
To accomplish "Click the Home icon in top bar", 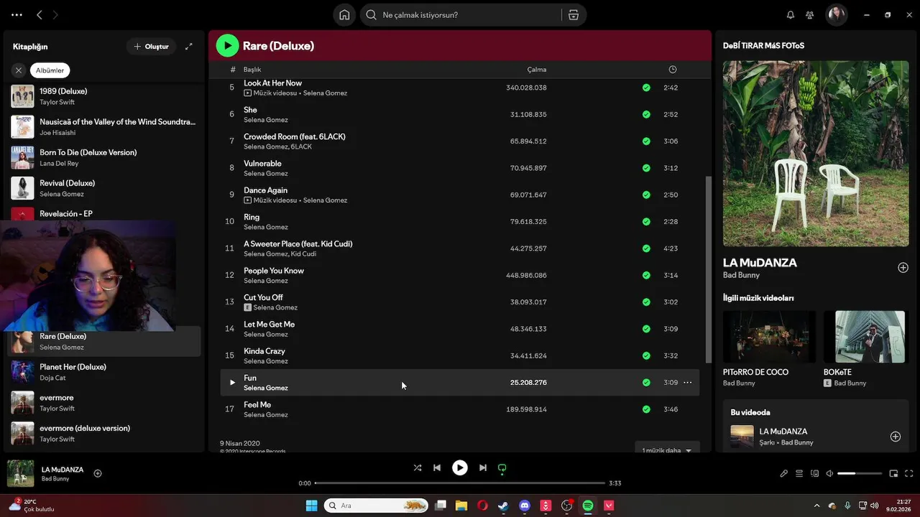I will click(x=344, y=15).
